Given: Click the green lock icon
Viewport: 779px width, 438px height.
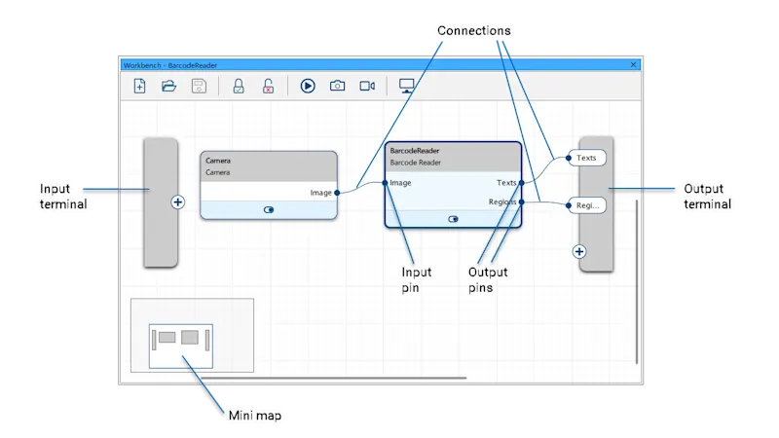Looking at the screenshot, I should pyautogui.click(x=238, y=86).
